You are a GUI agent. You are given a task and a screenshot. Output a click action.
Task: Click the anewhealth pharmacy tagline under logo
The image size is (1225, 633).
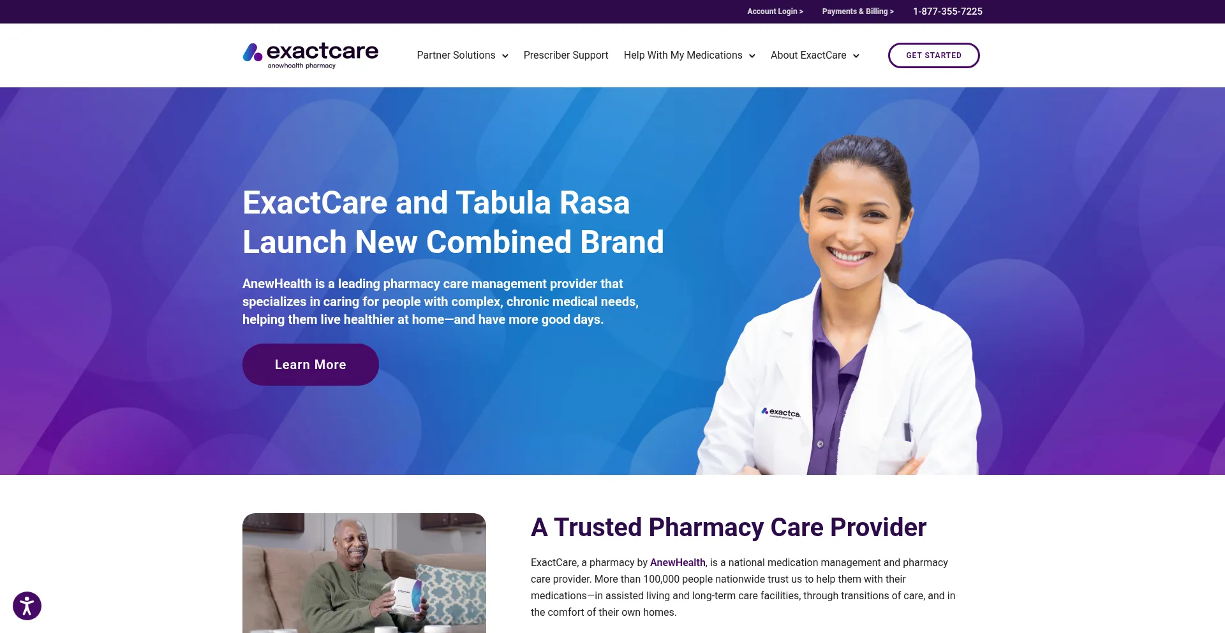(302, 66)
